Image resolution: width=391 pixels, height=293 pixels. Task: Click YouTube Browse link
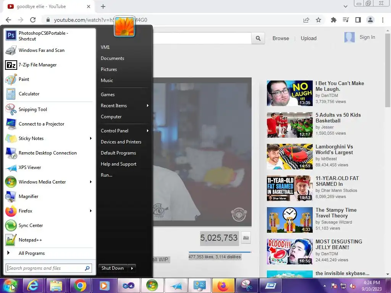tap(281, 39)
